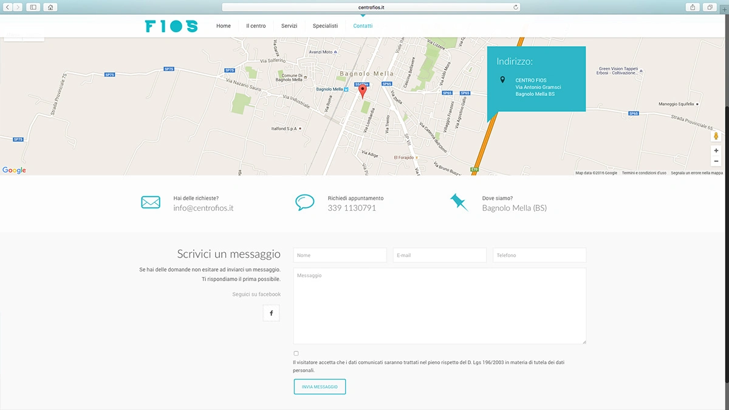Click the speech bubble appointment icon
Screen dimensions: 729x410
pyautogui.click(x=305, y=203)
